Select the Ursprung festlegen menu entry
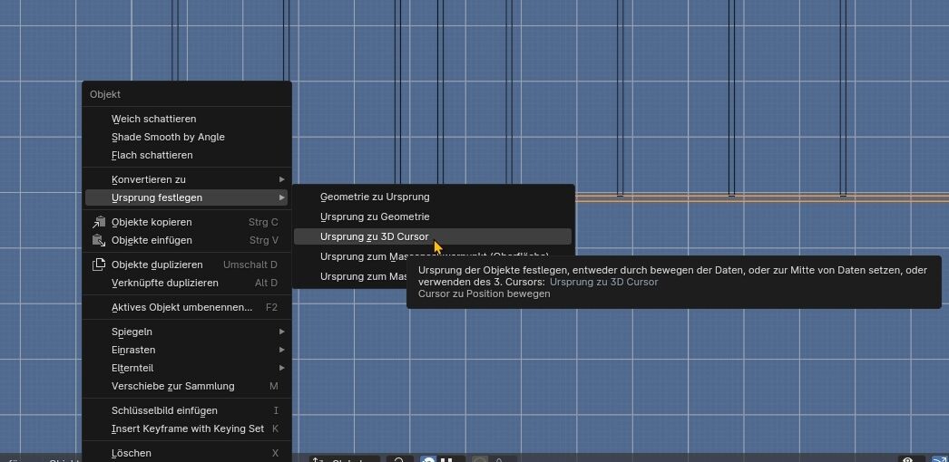The height and width of the screenshot is (462, 949). (157, 197)
